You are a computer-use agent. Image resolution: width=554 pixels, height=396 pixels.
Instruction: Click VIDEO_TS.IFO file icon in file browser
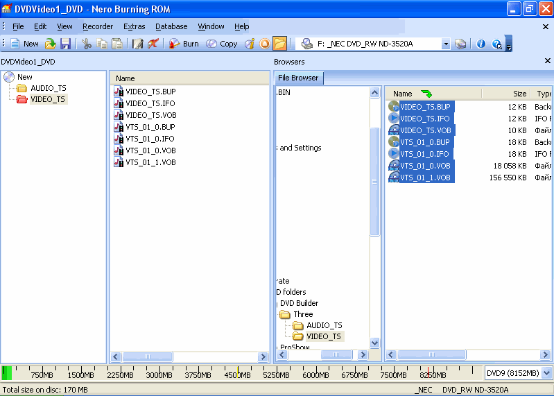tap(394, 119)
